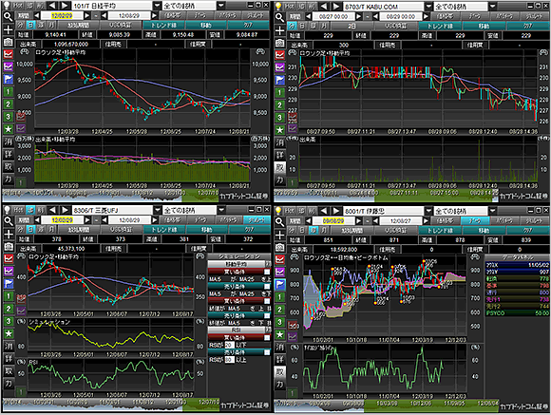551x415 pixels.
Task: Select minute (分) timeframe in KABU.COM window
Action: coord(292,26)
